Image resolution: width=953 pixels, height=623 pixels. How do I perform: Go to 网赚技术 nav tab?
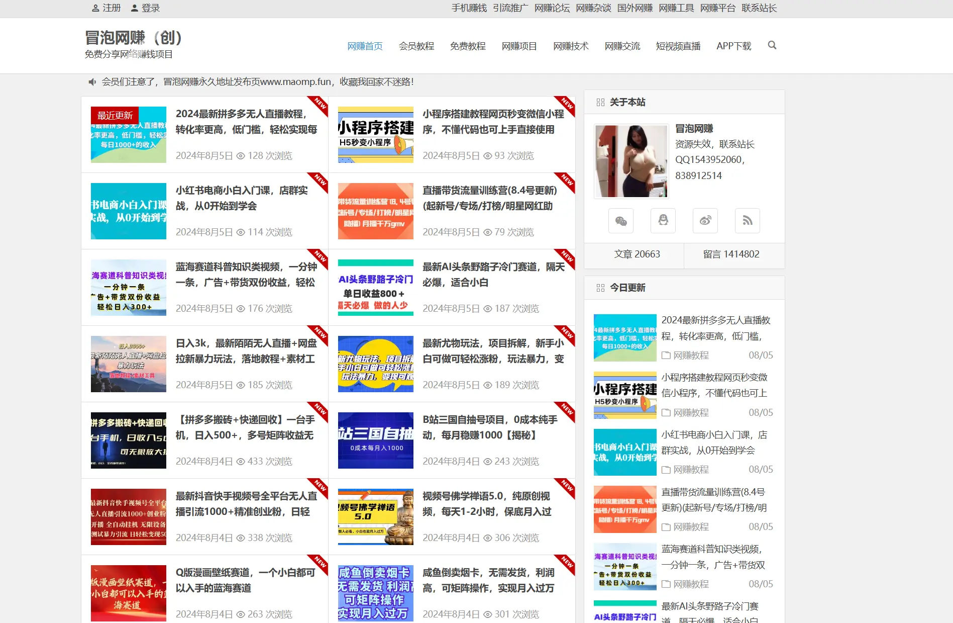click(x=571, y=46)
